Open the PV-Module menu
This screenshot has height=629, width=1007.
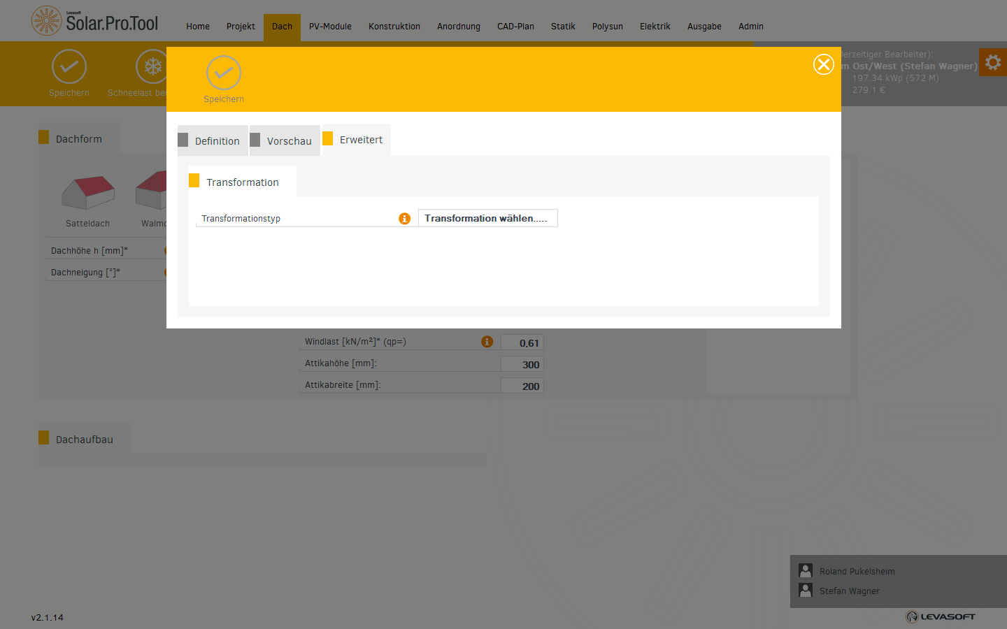330,27
